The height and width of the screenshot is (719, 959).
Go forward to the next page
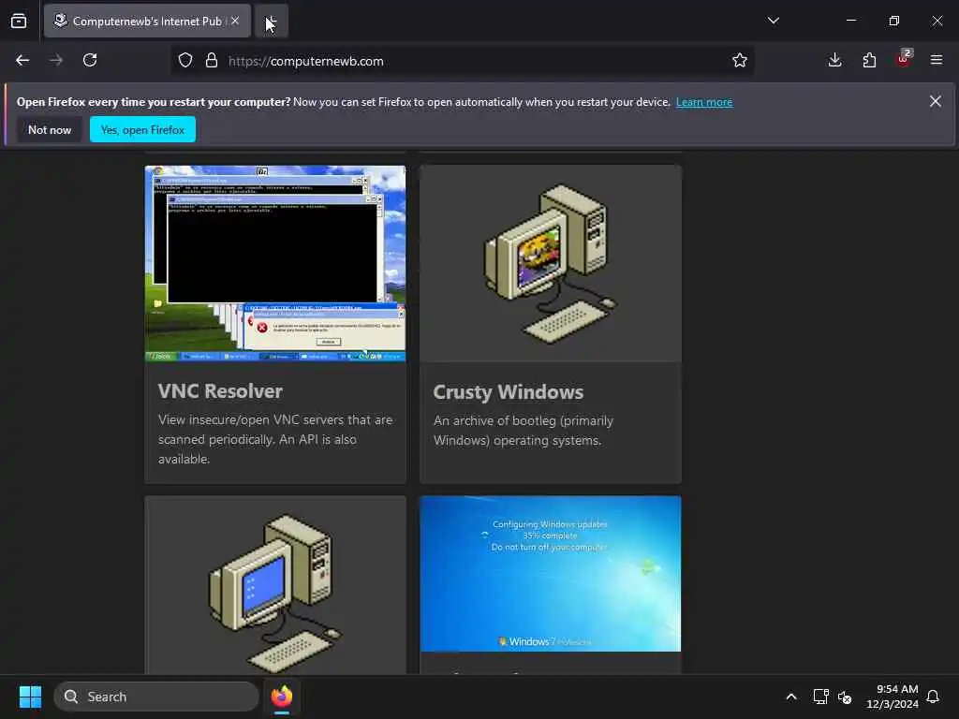pyautogui.click(x=56, y=60)
